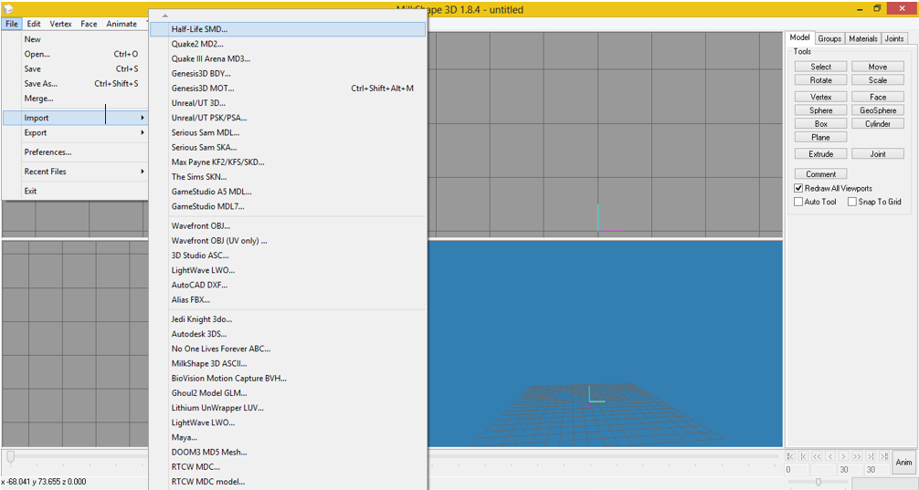Viewport: 919px width, 490px height.
Task: Open the Animate menu
Action: (x=121, y=24)
